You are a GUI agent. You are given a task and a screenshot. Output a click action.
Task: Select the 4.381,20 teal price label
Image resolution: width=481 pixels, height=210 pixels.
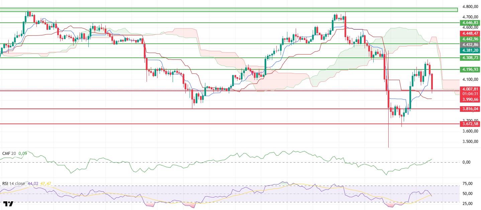[470, 50]
